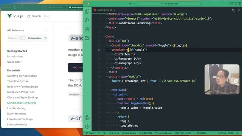Screen dimensions: 242x136
Task: Click the Go Forward arrow in VS Code title bar
Action: 135,3
